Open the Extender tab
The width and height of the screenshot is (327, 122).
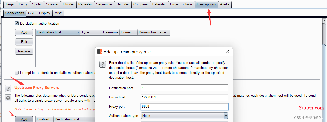coord(159,4)
